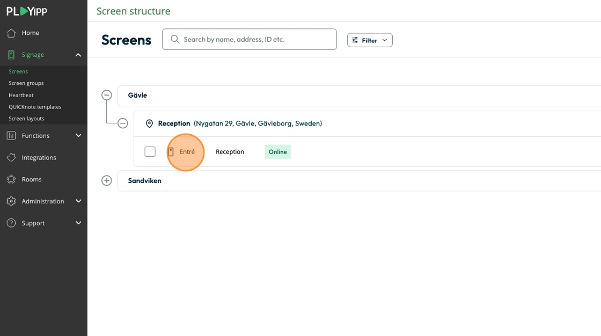Click the Screen structure heading

click(x=134, y=11)
